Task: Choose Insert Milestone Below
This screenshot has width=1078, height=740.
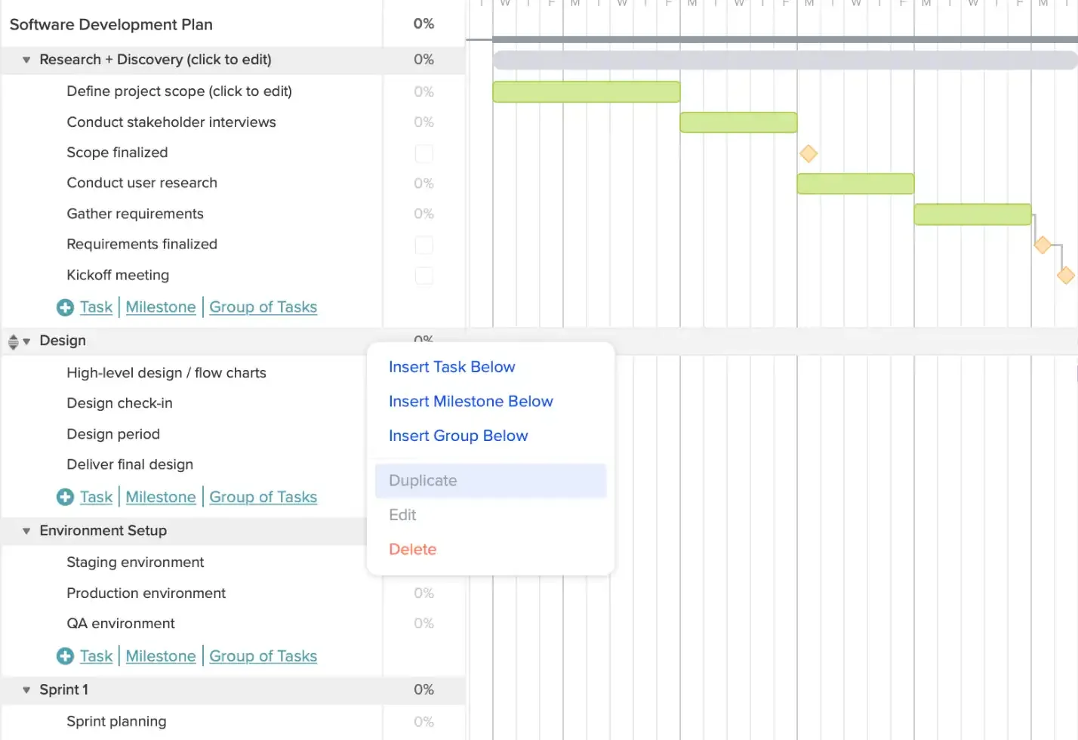Action: (x=470, y=402)
